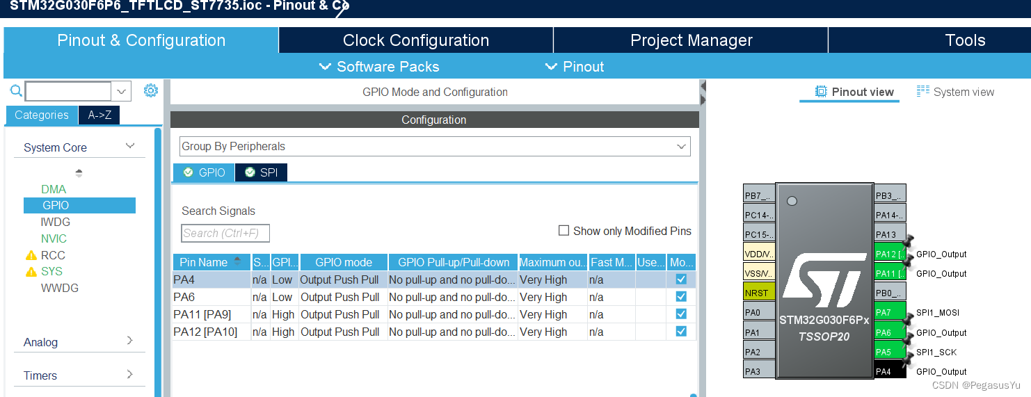1031x397 pixels.
Task: Click the pushpin on pin PA11
Action: tap(906, 263)
